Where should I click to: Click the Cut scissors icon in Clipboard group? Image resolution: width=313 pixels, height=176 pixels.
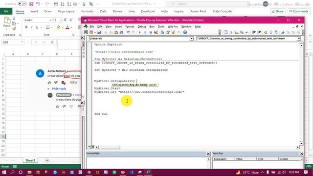click(14, 19)
